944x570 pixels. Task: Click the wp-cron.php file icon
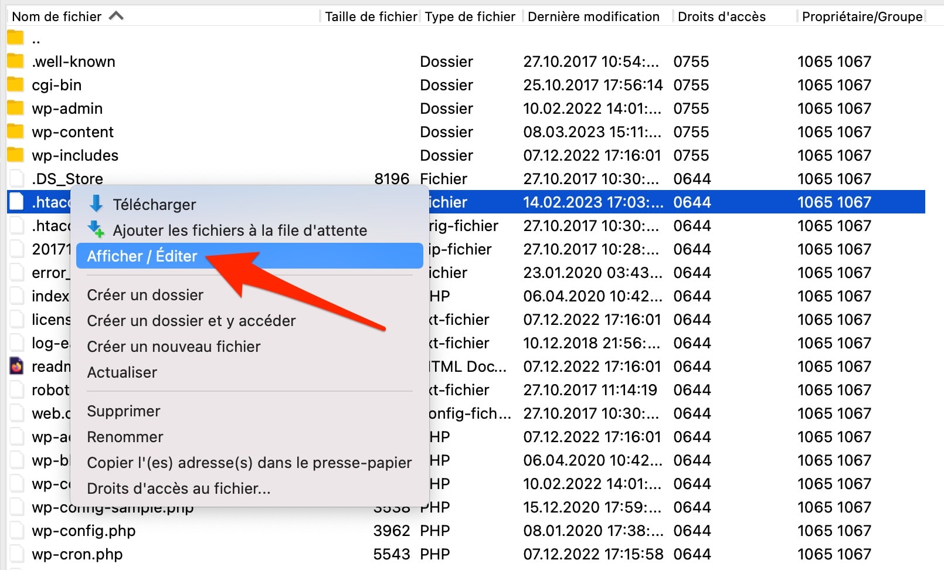pyautogui.click(x=16, y=554)
